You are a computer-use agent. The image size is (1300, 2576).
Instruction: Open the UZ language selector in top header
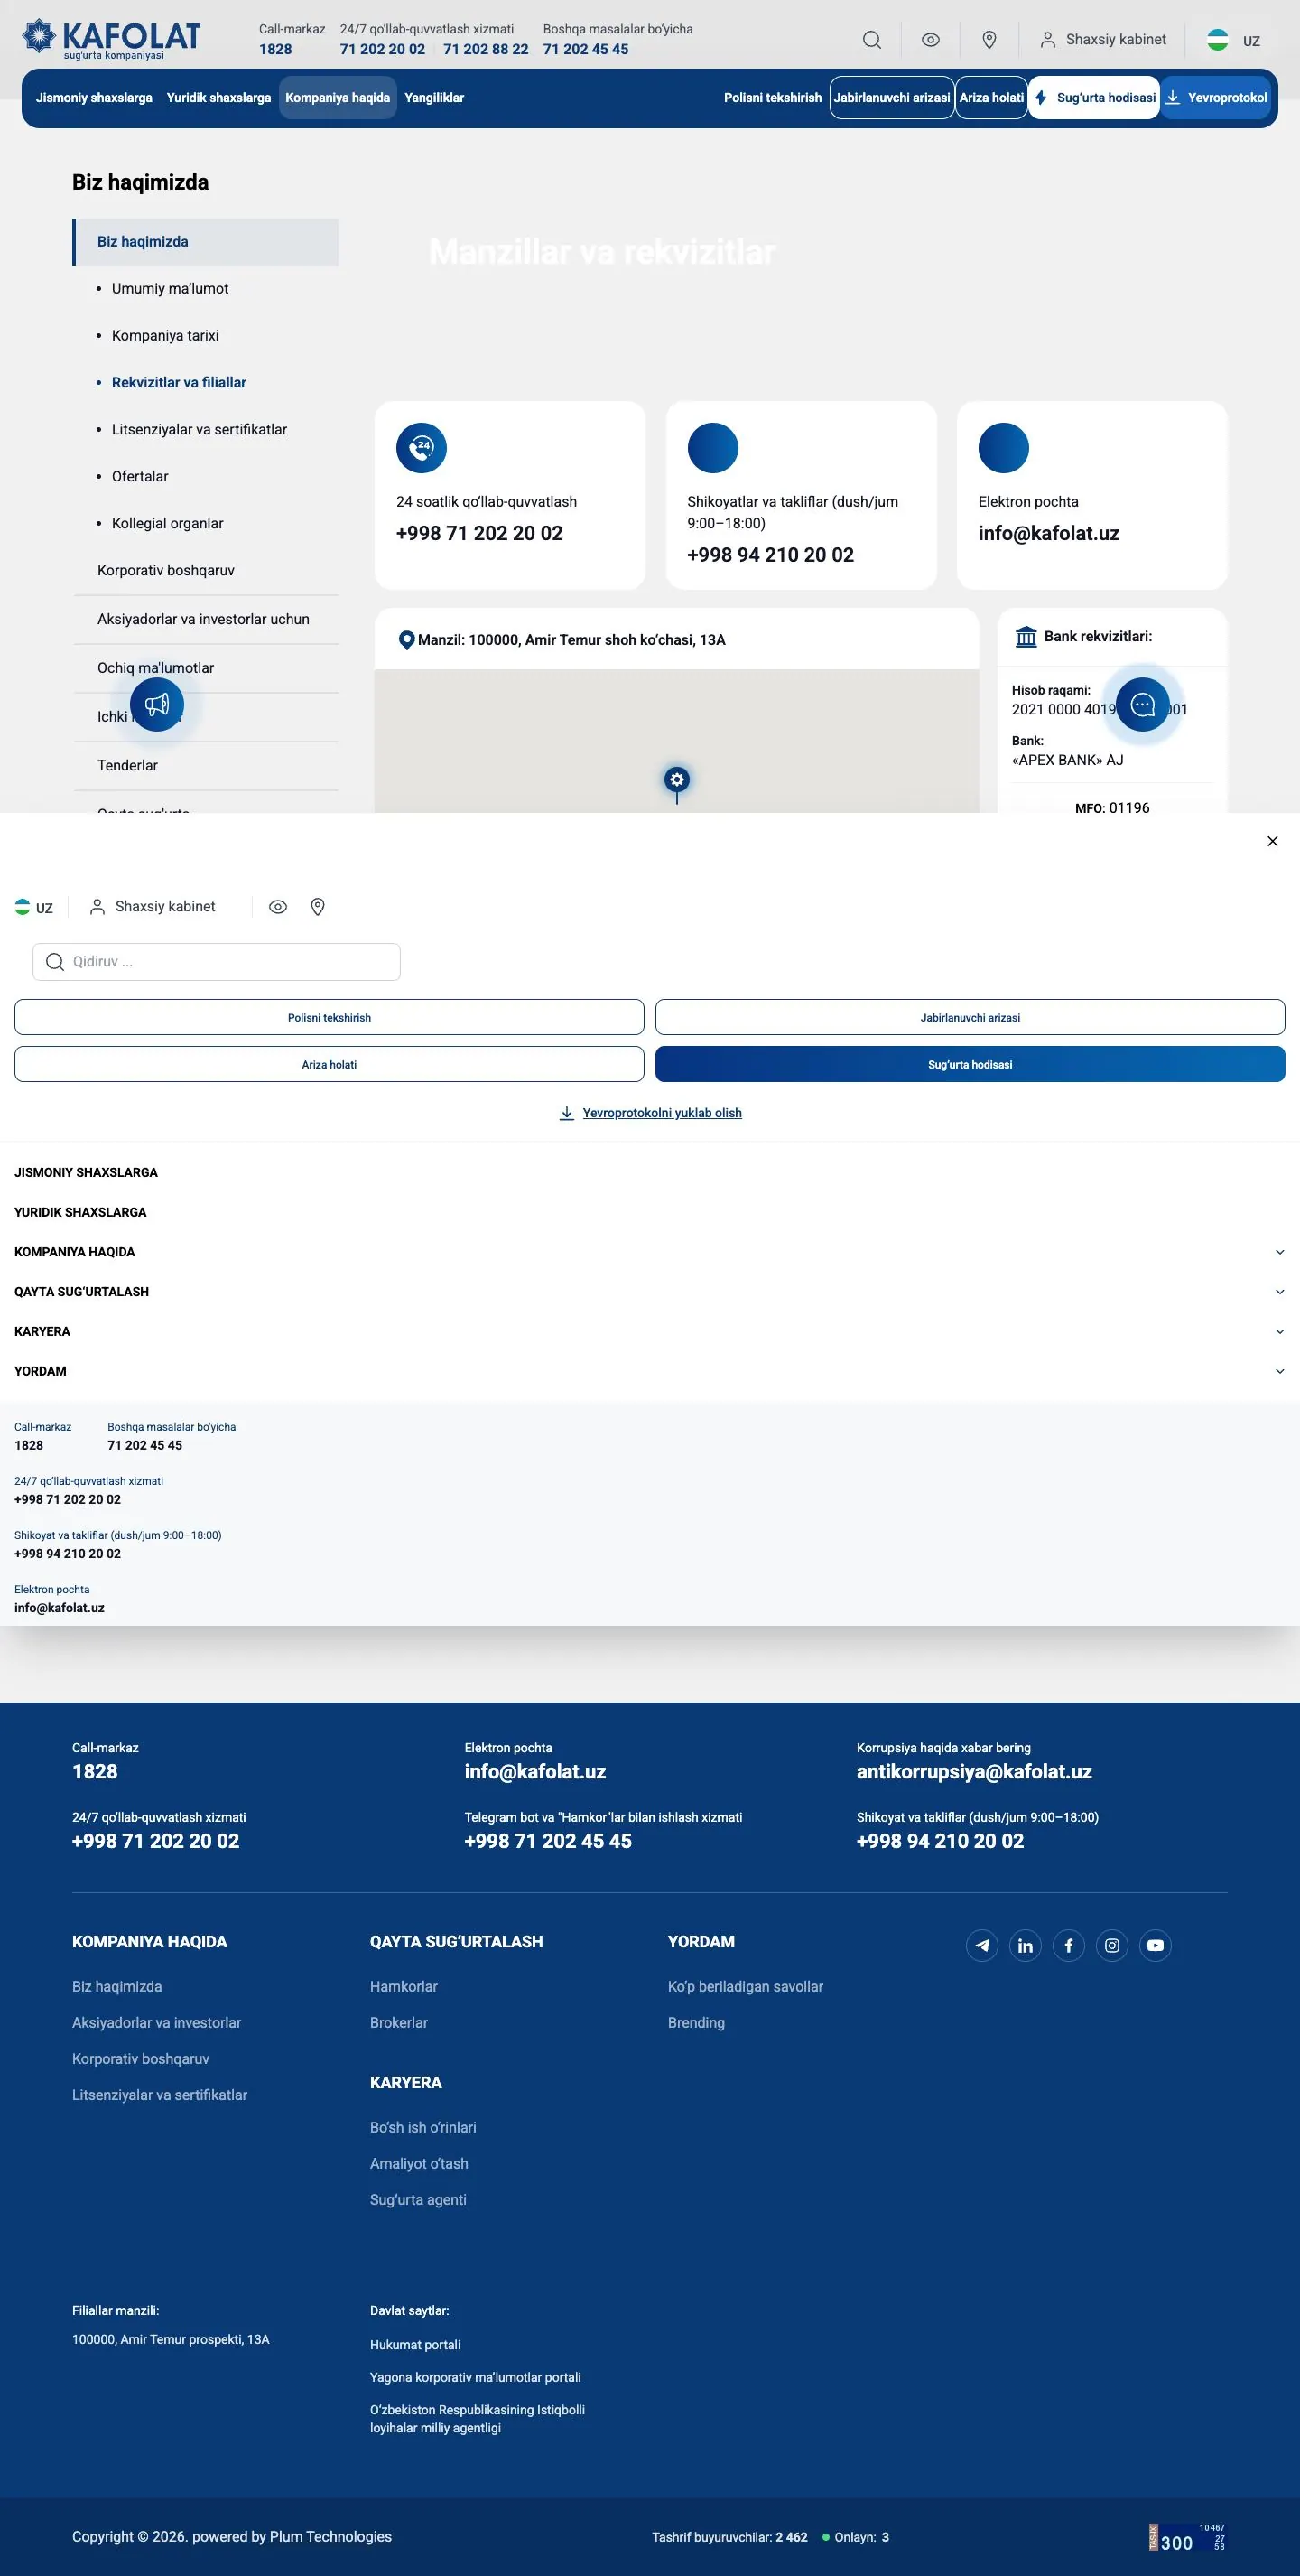pyautogui.click(x=1233, y=40)
